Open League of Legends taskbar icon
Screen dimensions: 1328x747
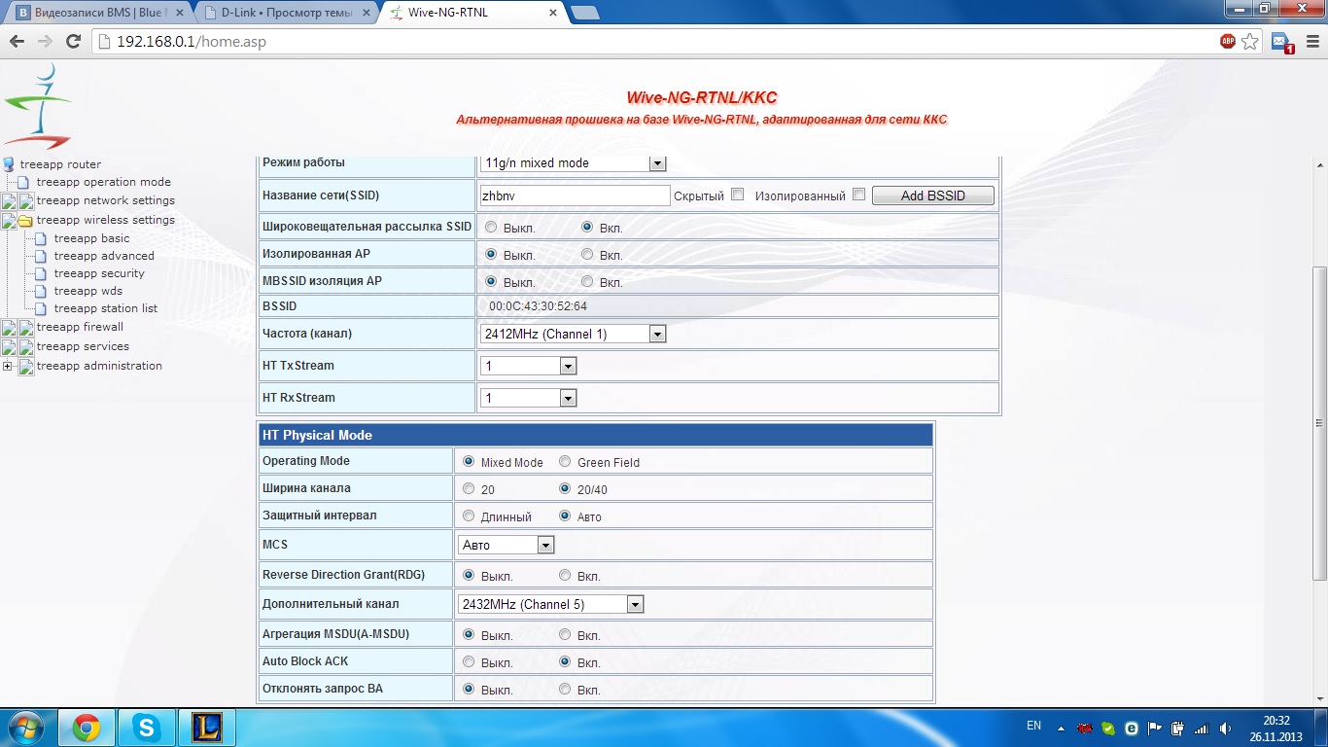coord(207,727)
